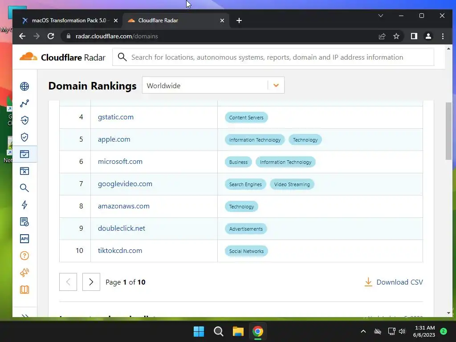Reload the page

[x=51, y=36]
